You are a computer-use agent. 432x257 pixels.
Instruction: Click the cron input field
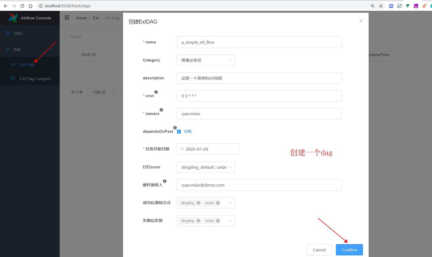pos(259,96)
